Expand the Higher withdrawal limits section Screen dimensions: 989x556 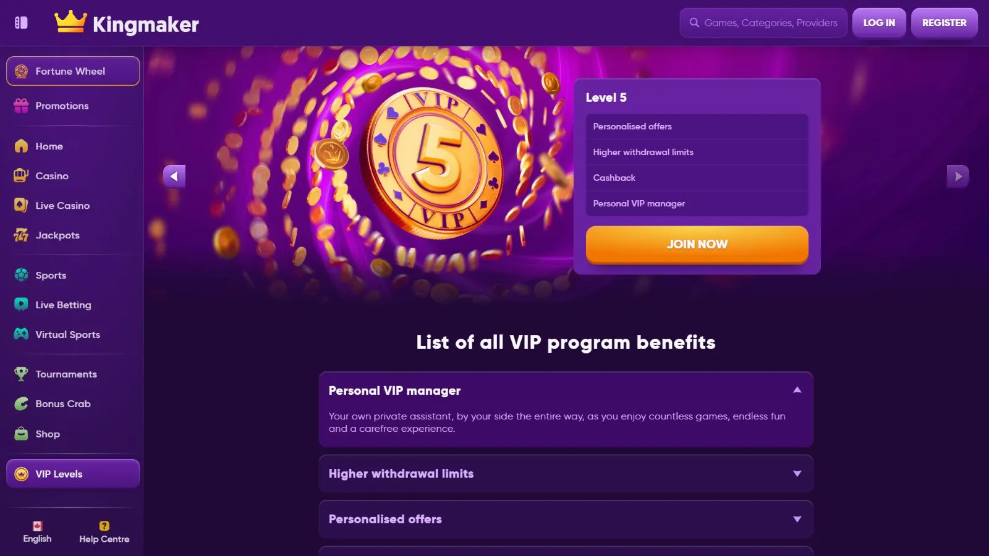(x=797, y=474)
